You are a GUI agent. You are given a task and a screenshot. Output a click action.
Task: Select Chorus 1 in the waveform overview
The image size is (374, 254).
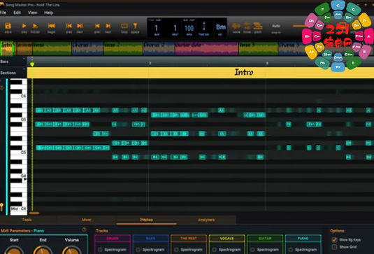(87, 48)
